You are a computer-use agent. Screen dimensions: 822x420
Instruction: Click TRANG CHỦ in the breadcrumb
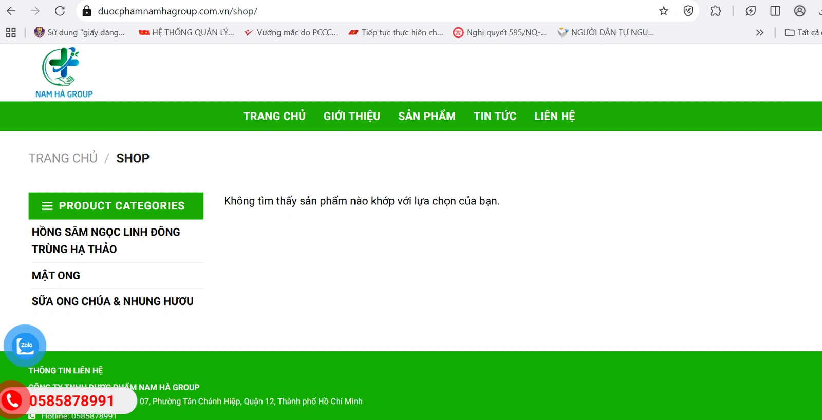pyautogui.click(x=63, y=158)
